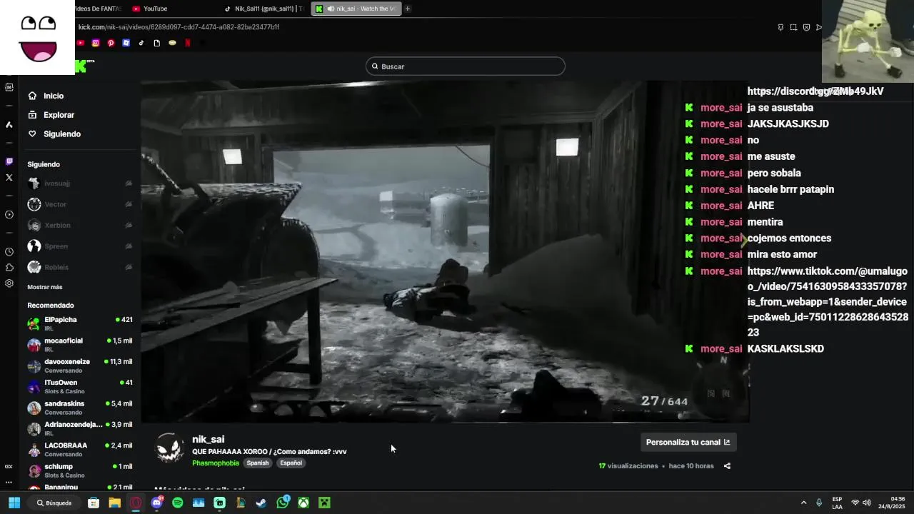Select the nik_sai Kick tab
The image size is (914, 514).
click(357, 9)
